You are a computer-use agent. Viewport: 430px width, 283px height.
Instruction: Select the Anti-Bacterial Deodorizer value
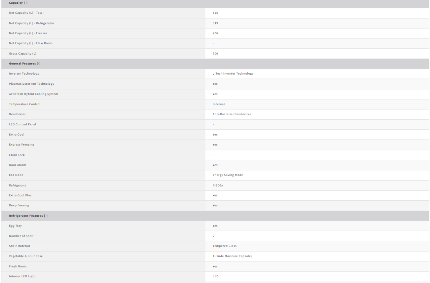231,114
